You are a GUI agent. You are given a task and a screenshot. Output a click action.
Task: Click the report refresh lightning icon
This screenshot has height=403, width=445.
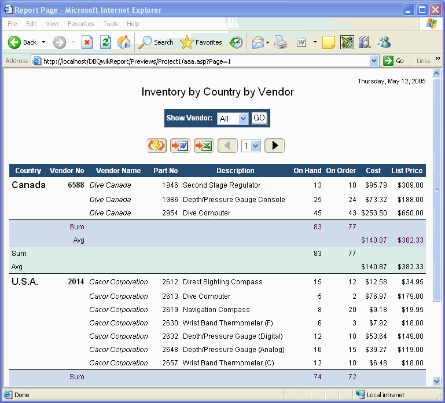click(x=157, y=146)
